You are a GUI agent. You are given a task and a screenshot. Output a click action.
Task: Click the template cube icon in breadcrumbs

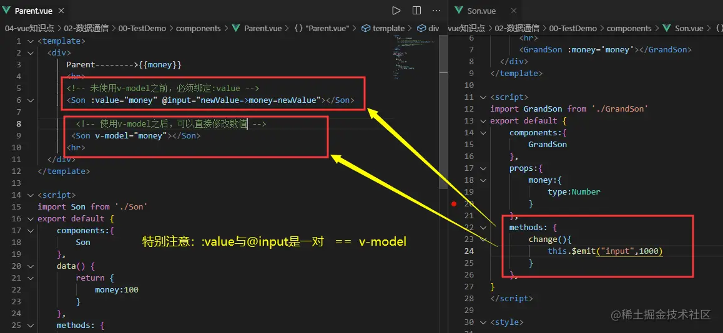click(366, 28)
